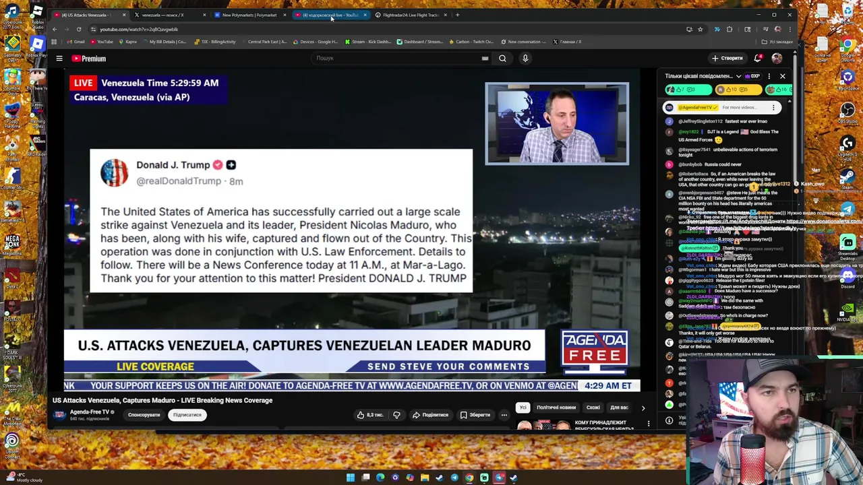
Task: Select the Усі filter chip
Action: click(x=523, y=408)
